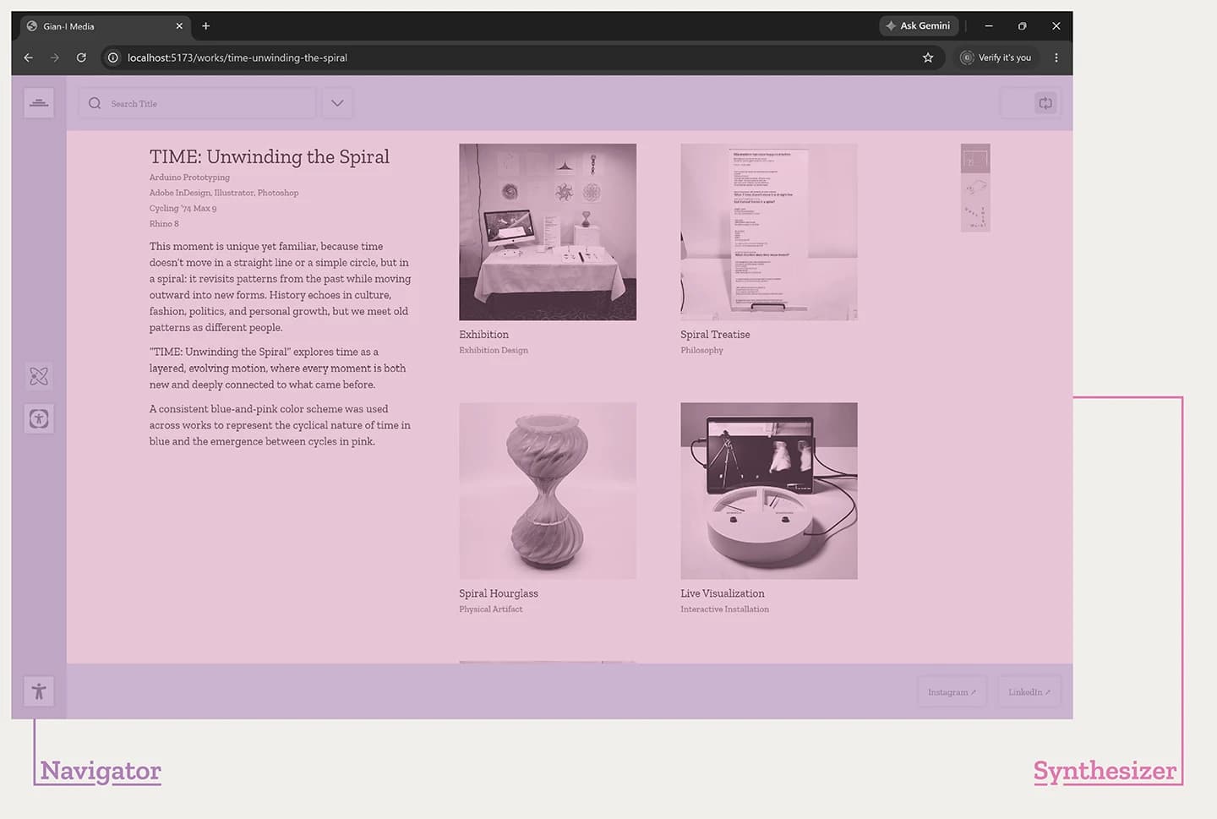Click the 'Exhibition Design' subtitle
1217x819 pixels.
tap(494, 350)
